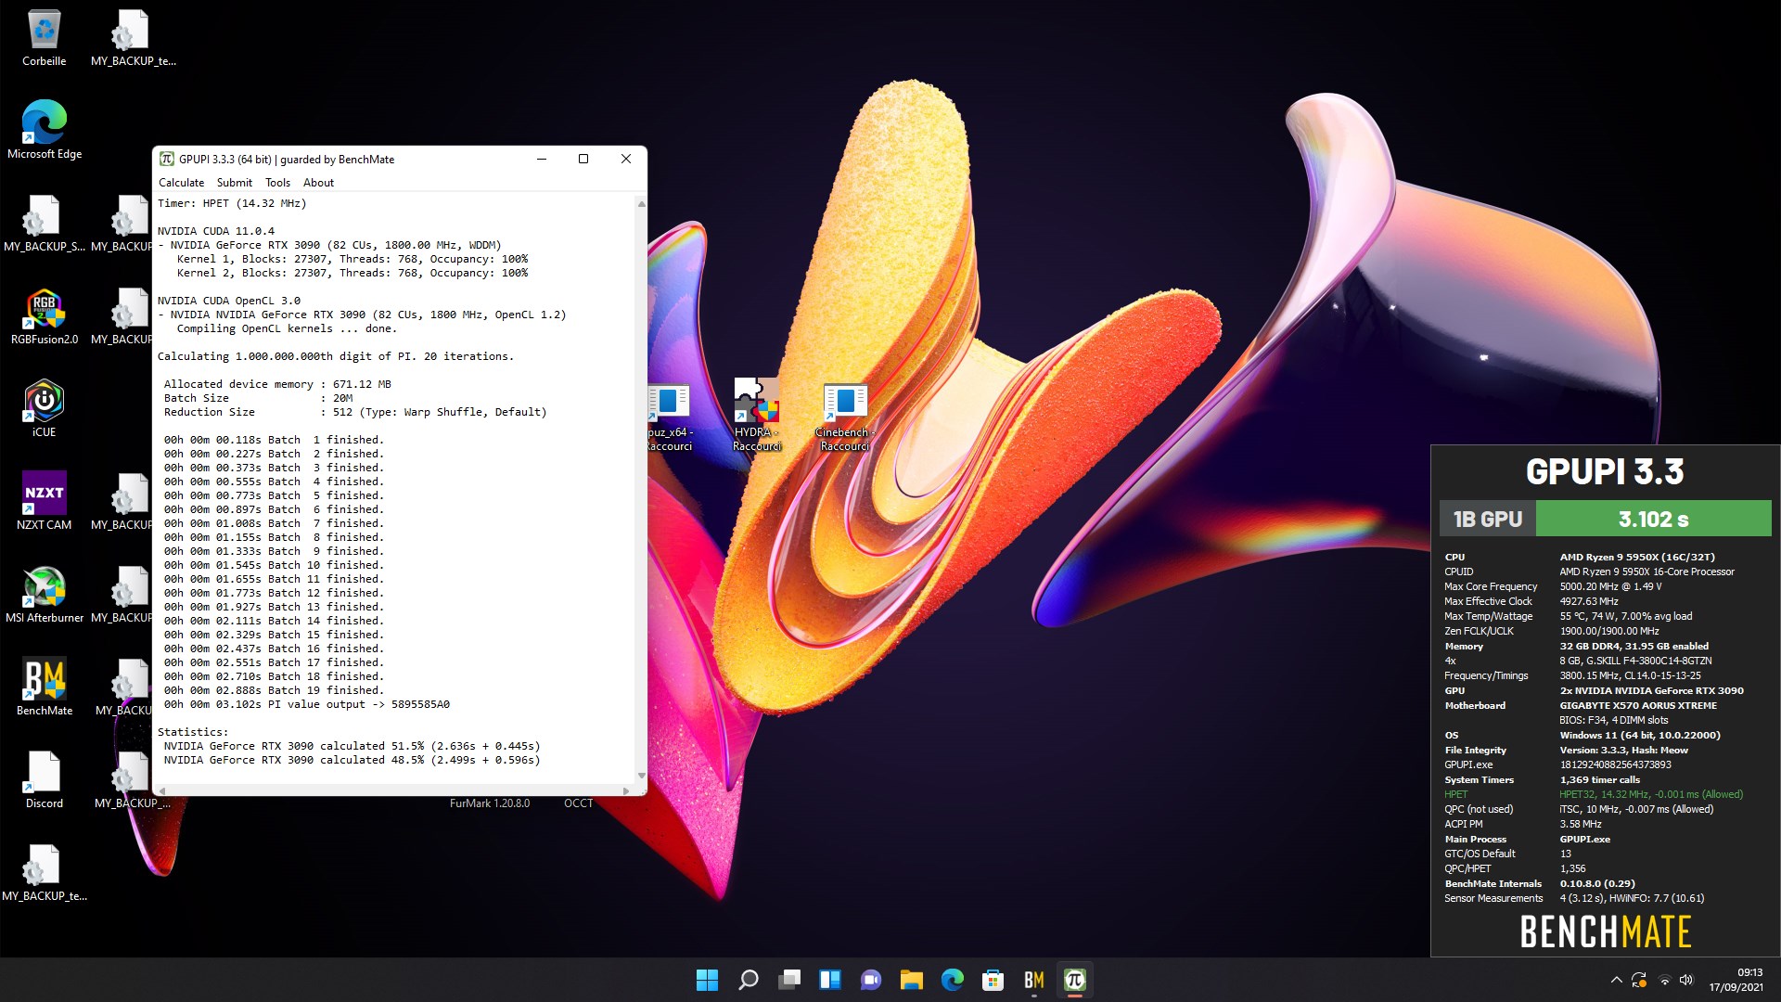The height and width of the screenshot is (1002, 1781).
Task: Click the scroll-up arrow in the GPUPI log
Action: (x=641, y=203)
